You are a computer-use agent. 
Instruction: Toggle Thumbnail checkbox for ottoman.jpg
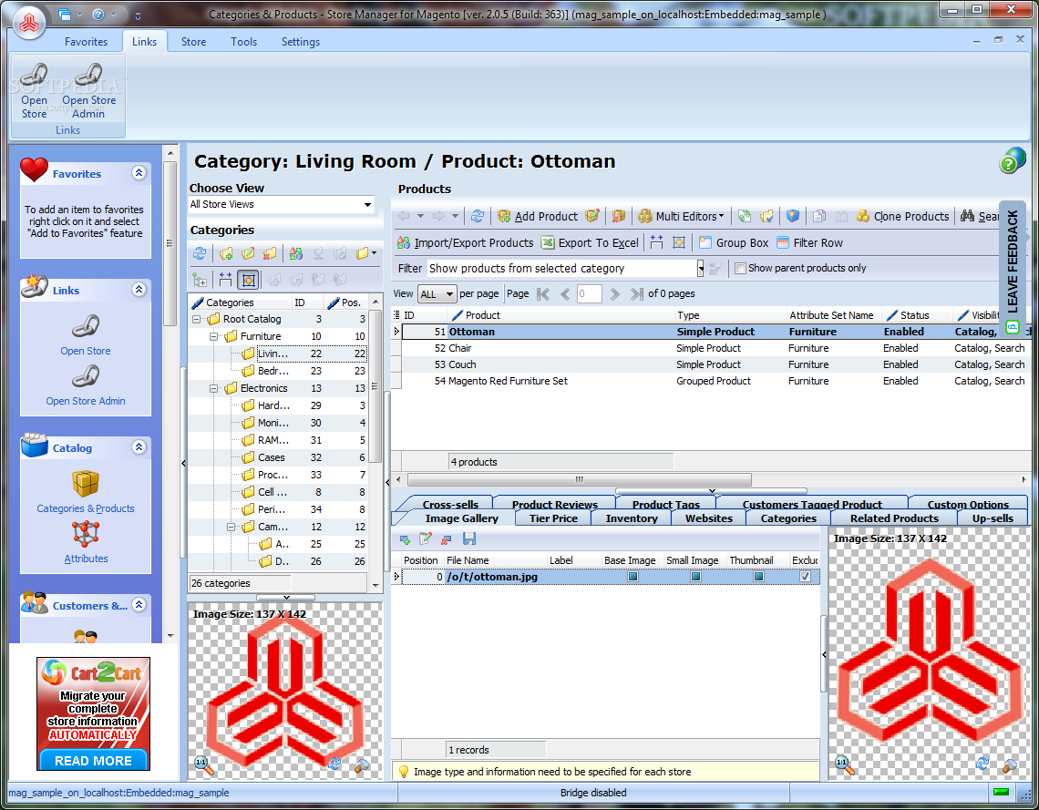coord(758,577)
